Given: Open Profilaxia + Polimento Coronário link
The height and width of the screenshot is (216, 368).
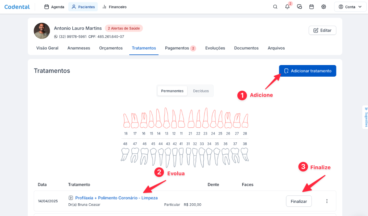Looking at the screenshot, I should coord(116,198).
